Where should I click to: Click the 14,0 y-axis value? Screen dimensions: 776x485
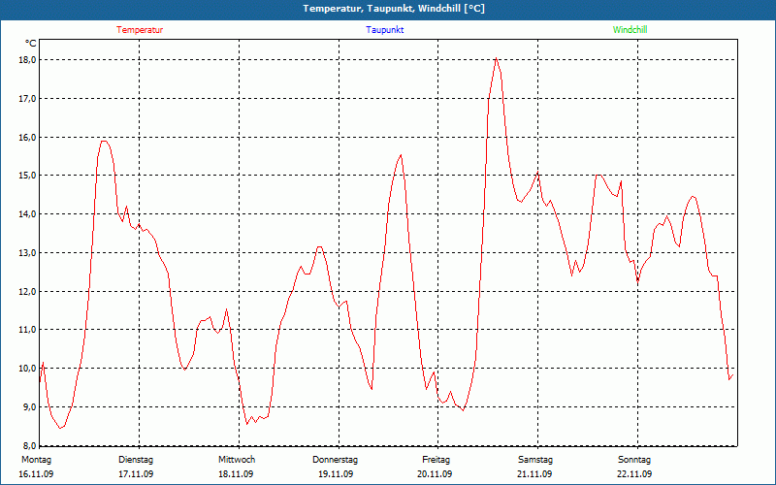pyautogui.click(x=28, y=213)
